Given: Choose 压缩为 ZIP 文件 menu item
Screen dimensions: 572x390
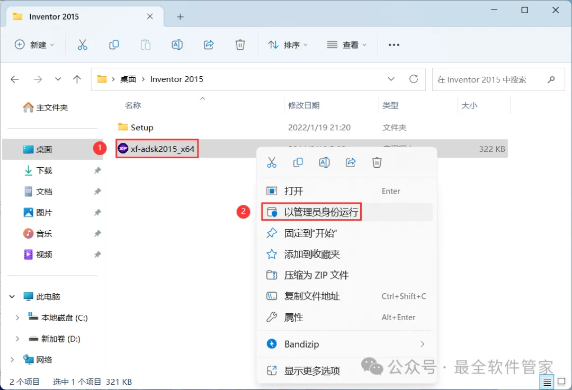Looking at the screenshot, I should 347,275.
